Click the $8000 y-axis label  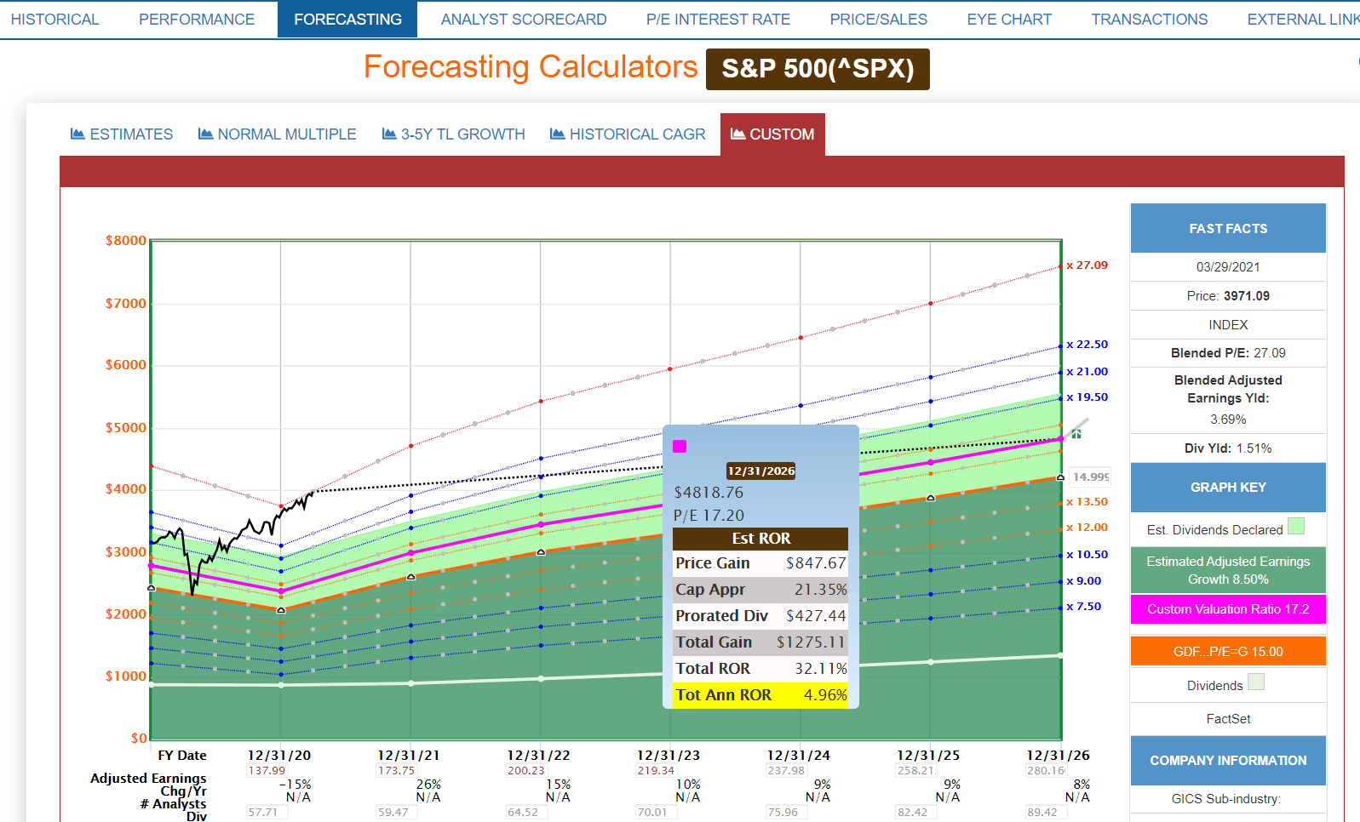click(126, 241)
